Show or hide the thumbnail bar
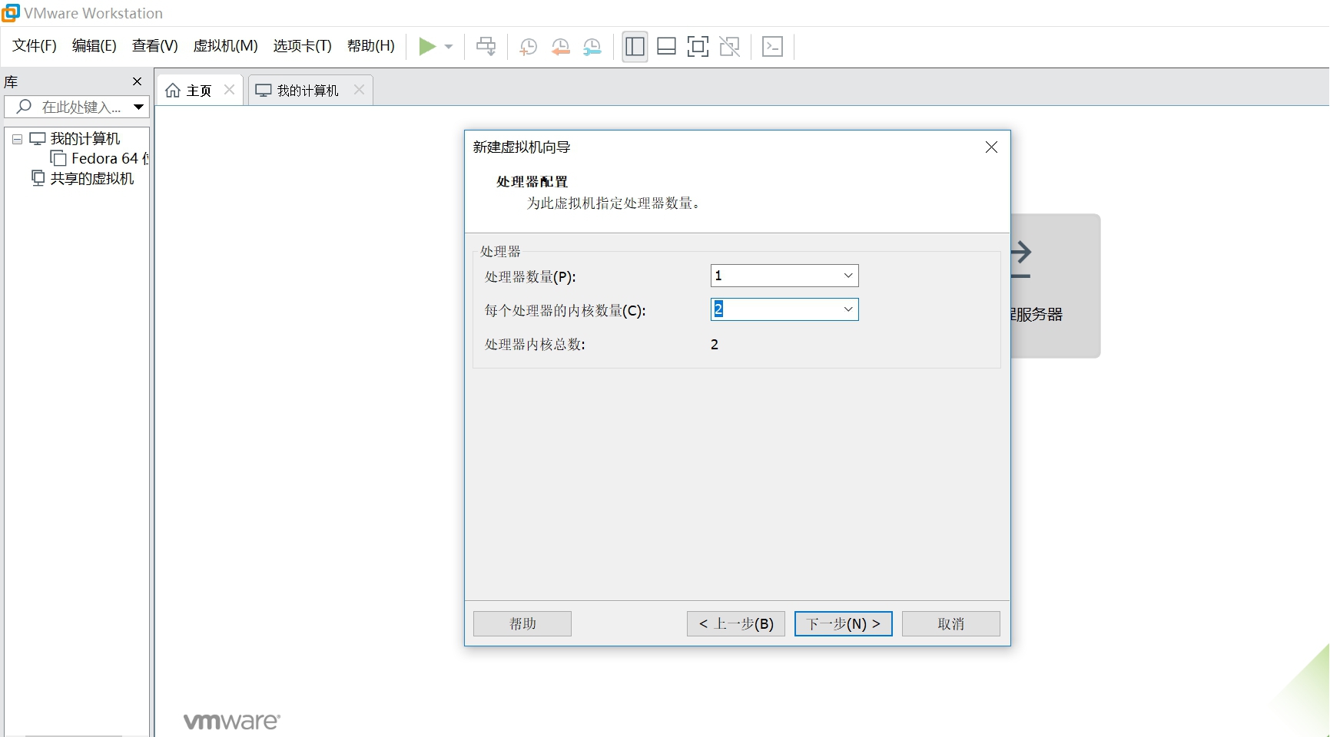 tap(665, 46)
